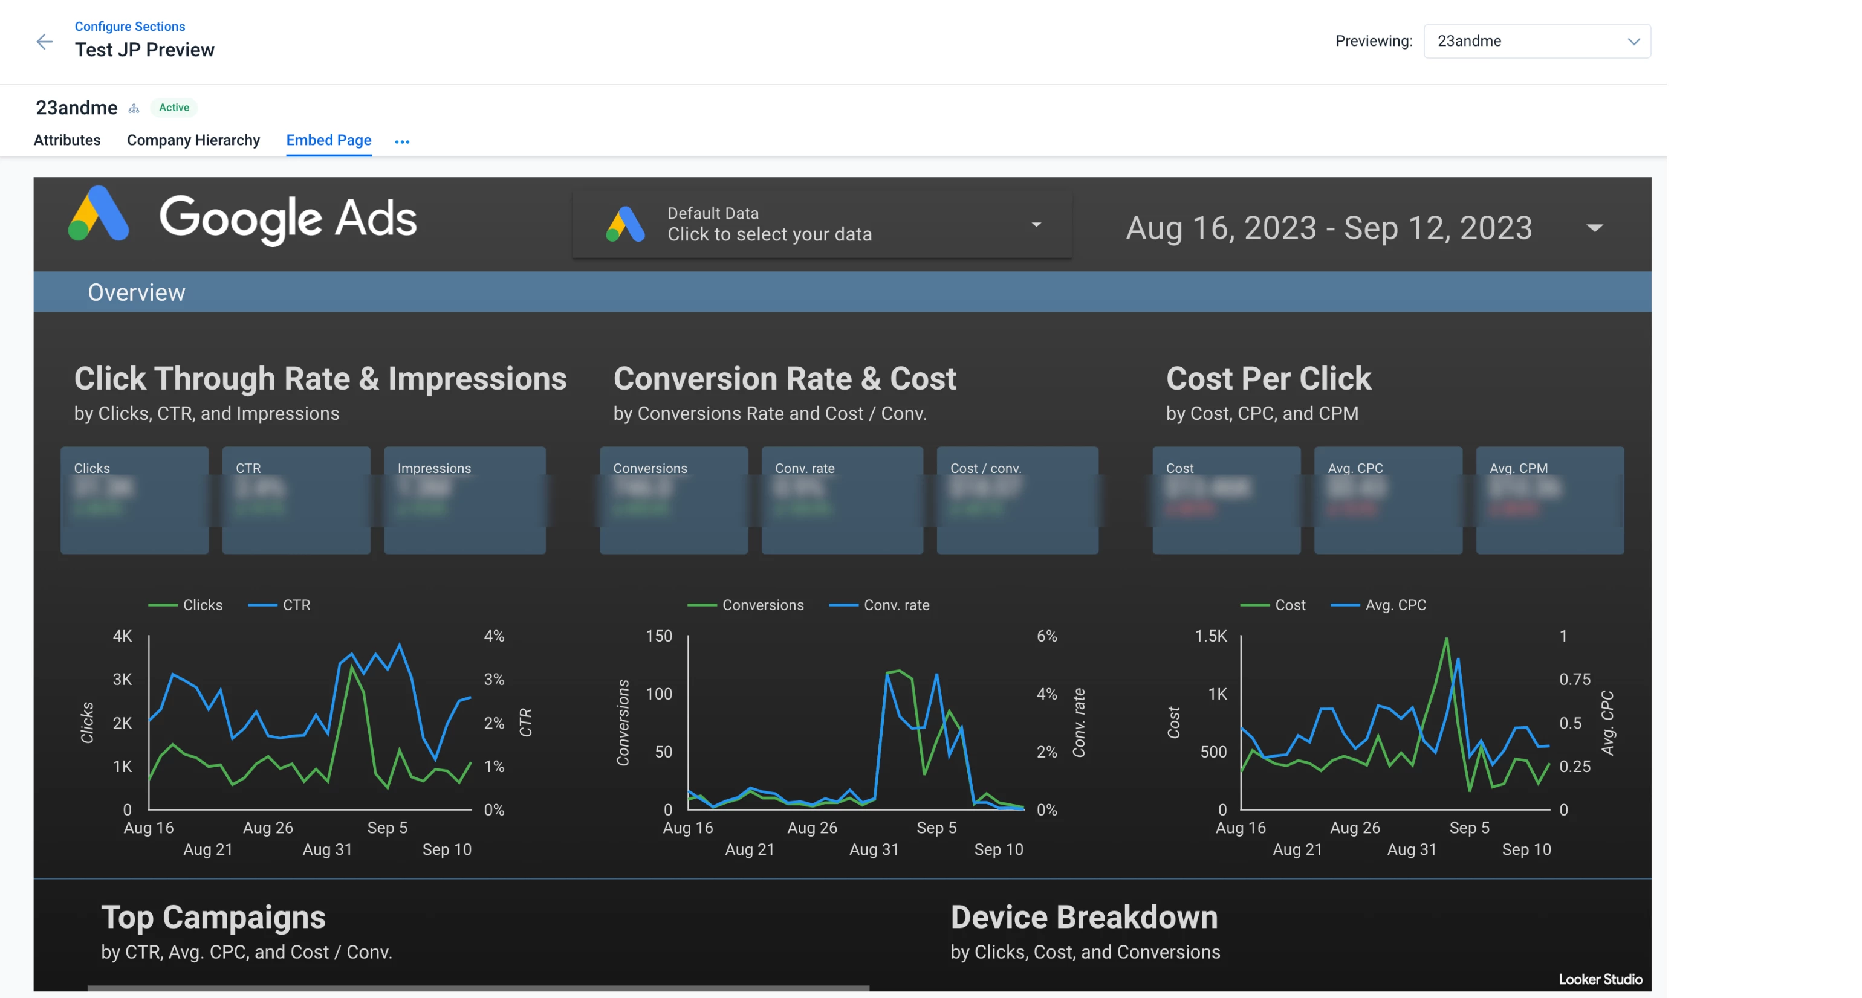The width and height of the screenshot is (1862, 998).
Task: Open the Previewing 23andme dropdown
Action: point(1536,41)
